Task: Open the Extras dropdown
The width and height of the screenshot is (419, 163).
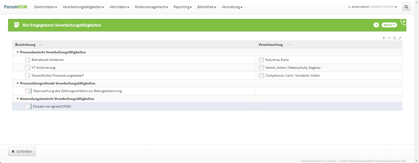Action: [389, 25]
